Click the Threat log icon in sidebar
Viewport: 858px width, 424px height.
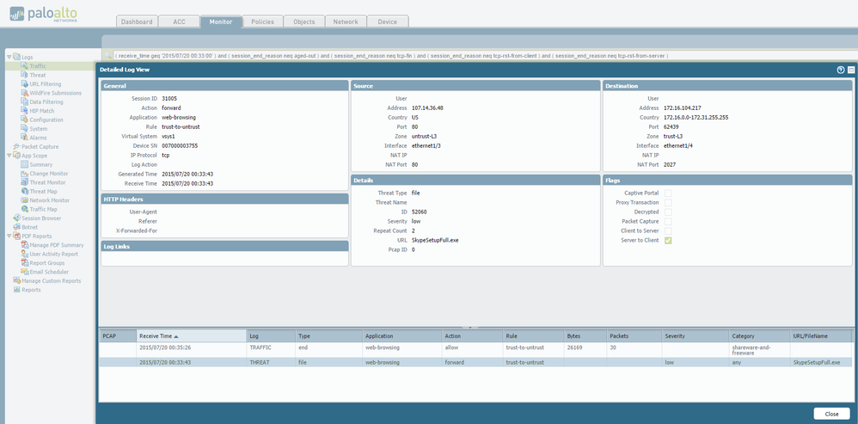click(25, 75)
